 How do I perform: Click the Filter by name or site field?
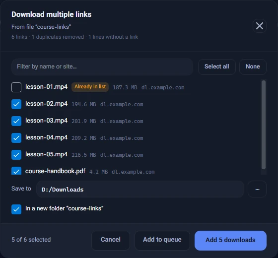pyautogui.click(x=102, y=67)
